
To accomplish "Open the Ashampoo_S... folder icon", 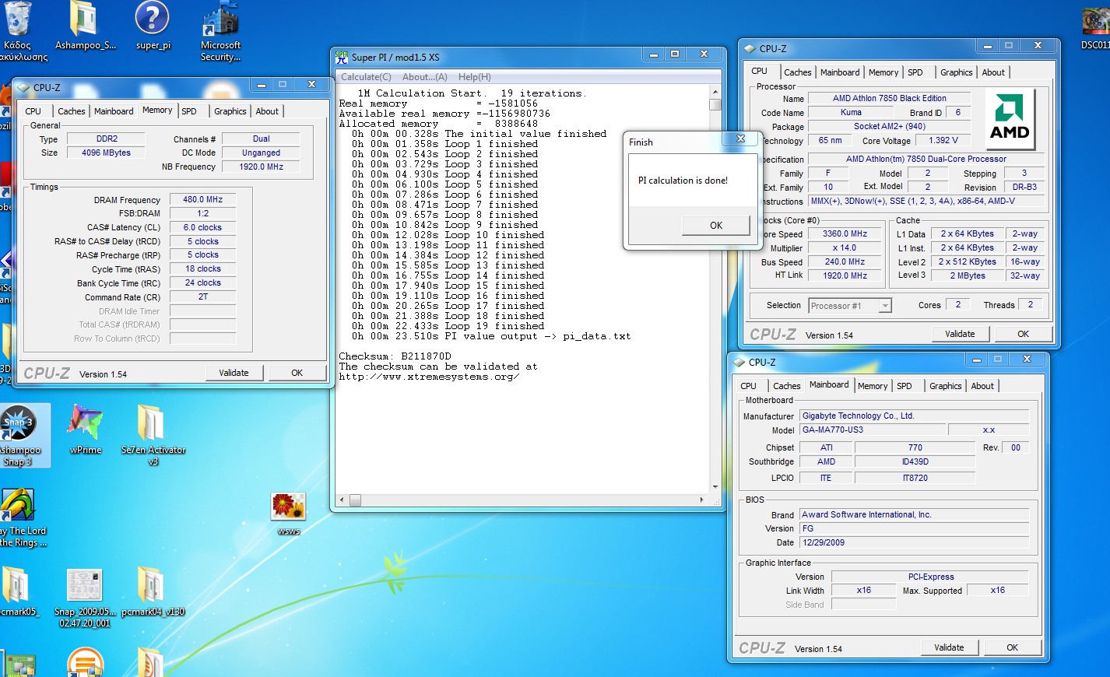I will point(85,26).
